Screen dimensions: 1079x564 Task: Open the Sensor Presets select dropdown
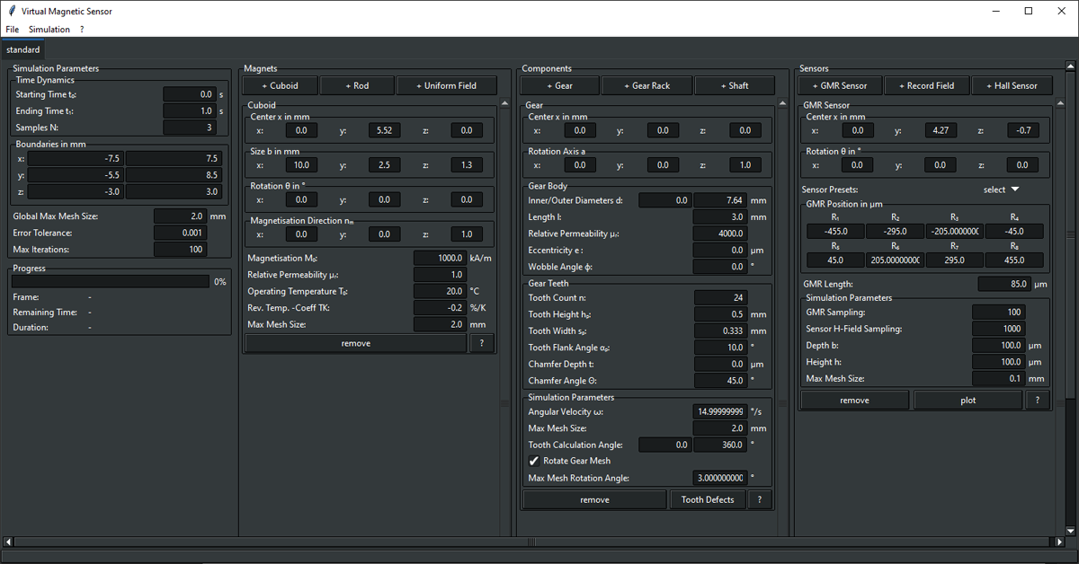point(1001,189)
